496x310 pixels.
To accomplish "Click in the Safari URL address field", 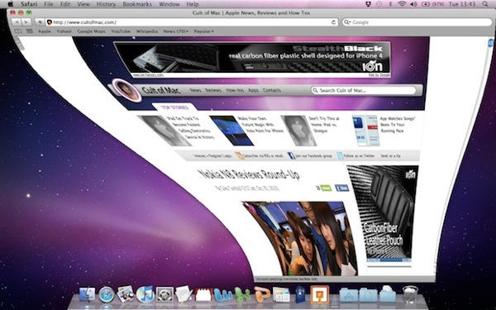I will click(192, 22).
